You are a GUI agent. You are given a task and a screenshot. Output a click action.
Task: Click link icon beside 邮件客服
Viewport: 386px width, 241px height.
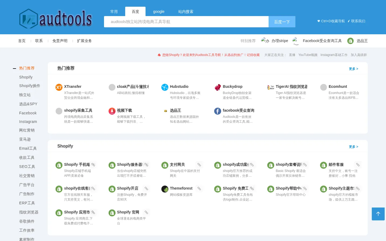coord(358,165)
